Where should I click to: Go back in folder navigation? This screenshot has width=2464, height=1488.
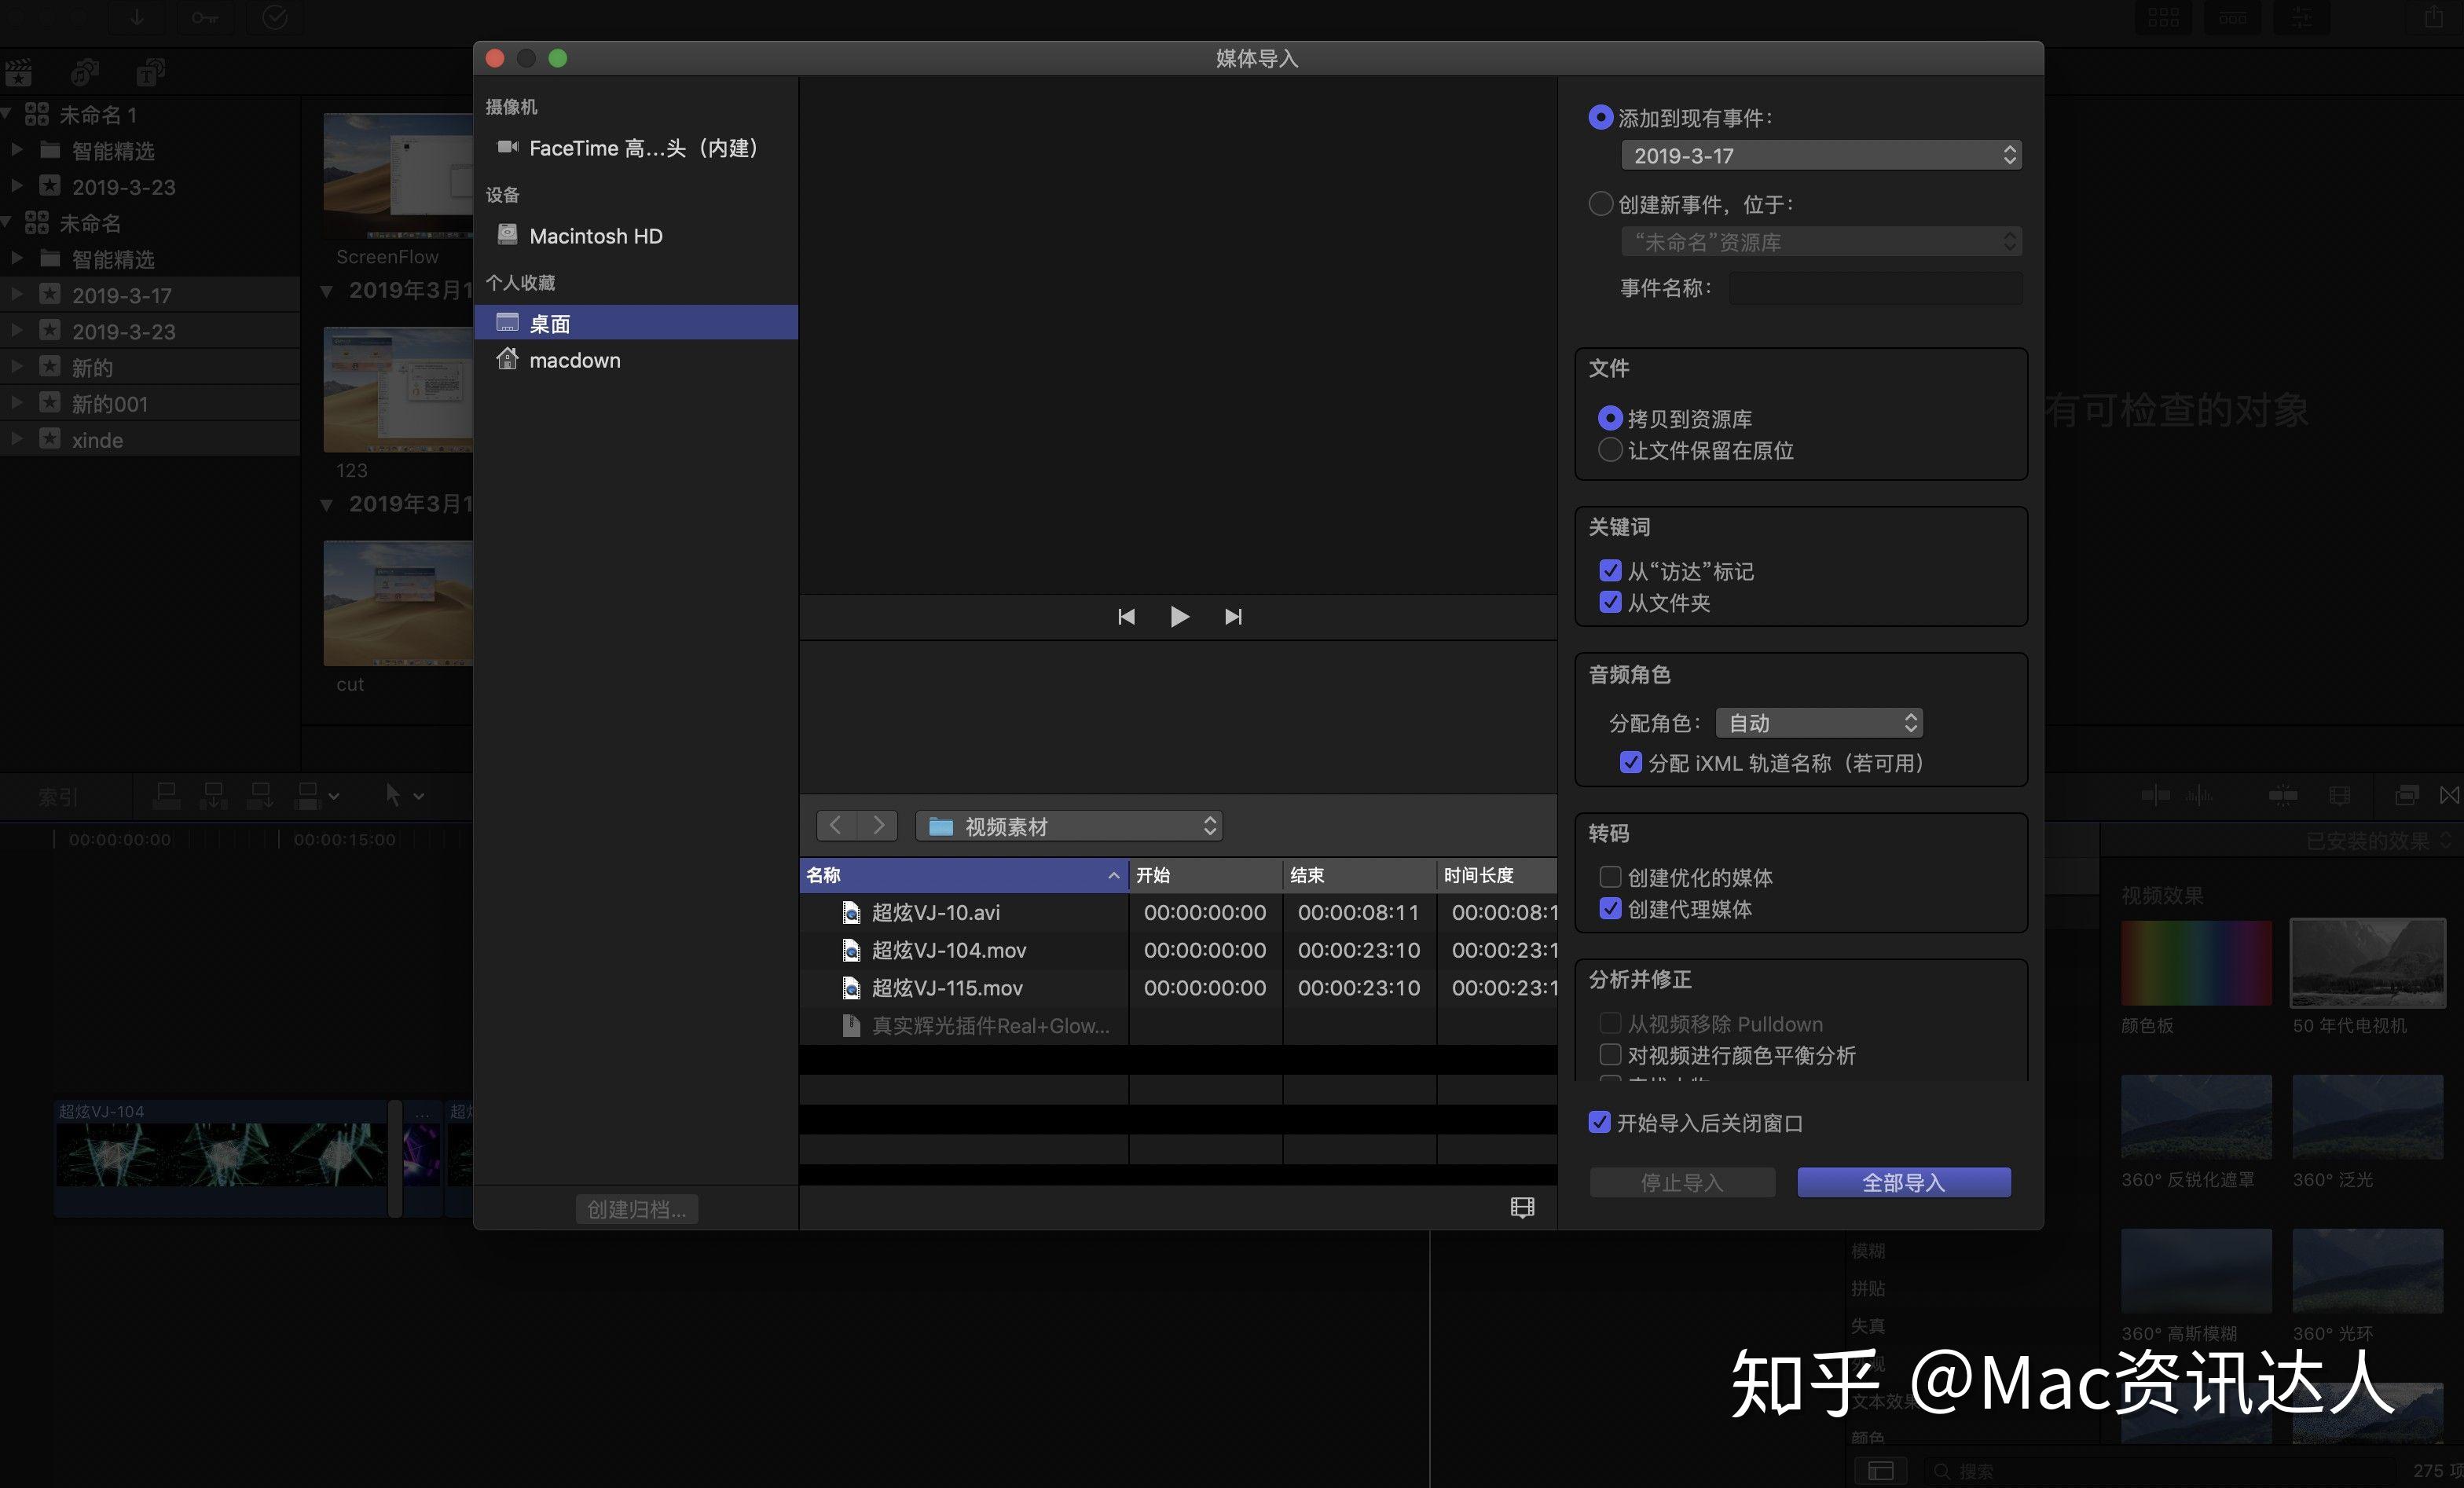836,826
